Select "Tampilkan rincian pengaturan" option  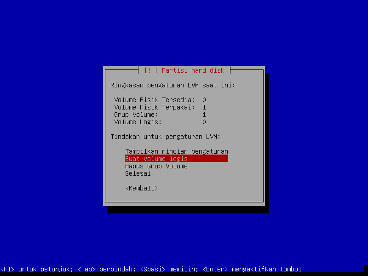click(176, 151)
